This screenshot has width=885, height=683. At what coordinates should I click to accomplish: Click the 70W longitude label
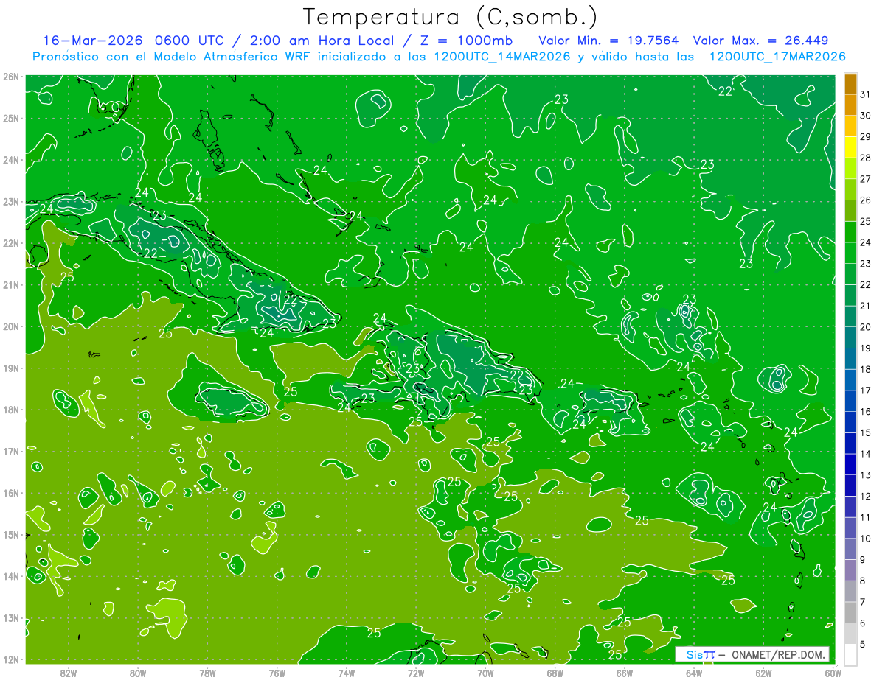pyautogui.click(x=485, y=673)
